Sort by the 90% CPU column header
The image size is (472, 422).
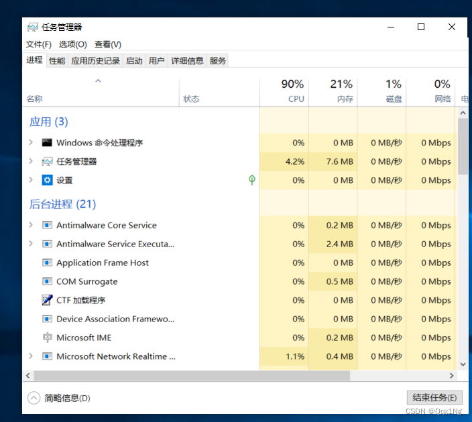pyautogui.click(x=284, y=92)
